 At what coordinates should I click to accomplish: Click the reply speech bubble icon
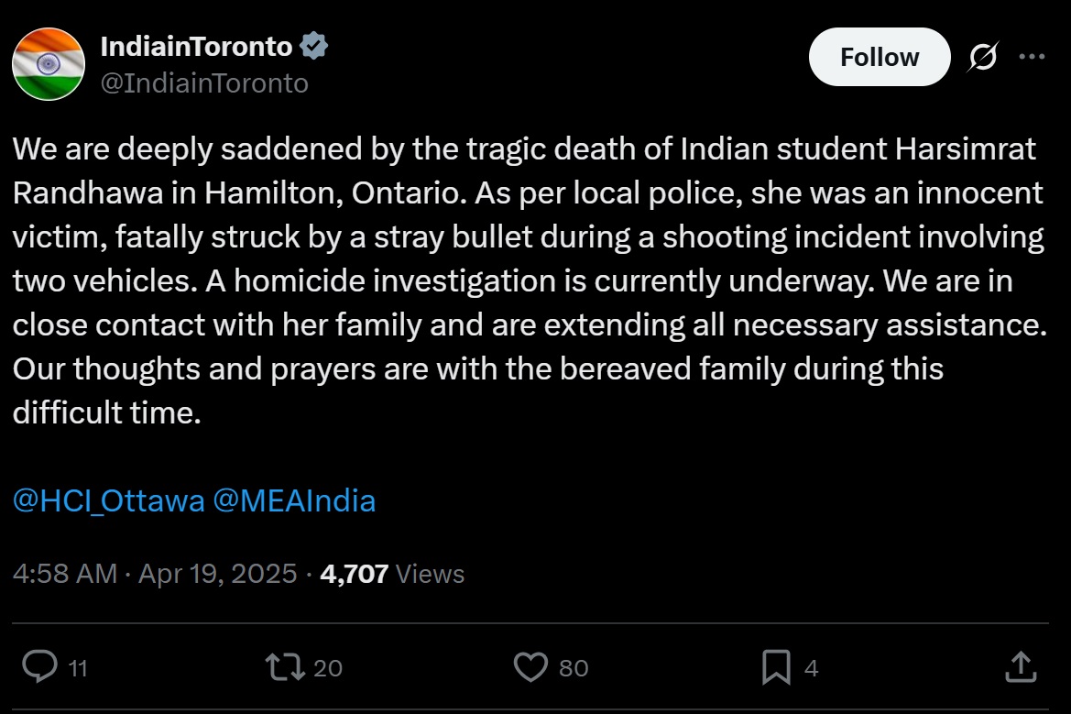click(40, 666)
